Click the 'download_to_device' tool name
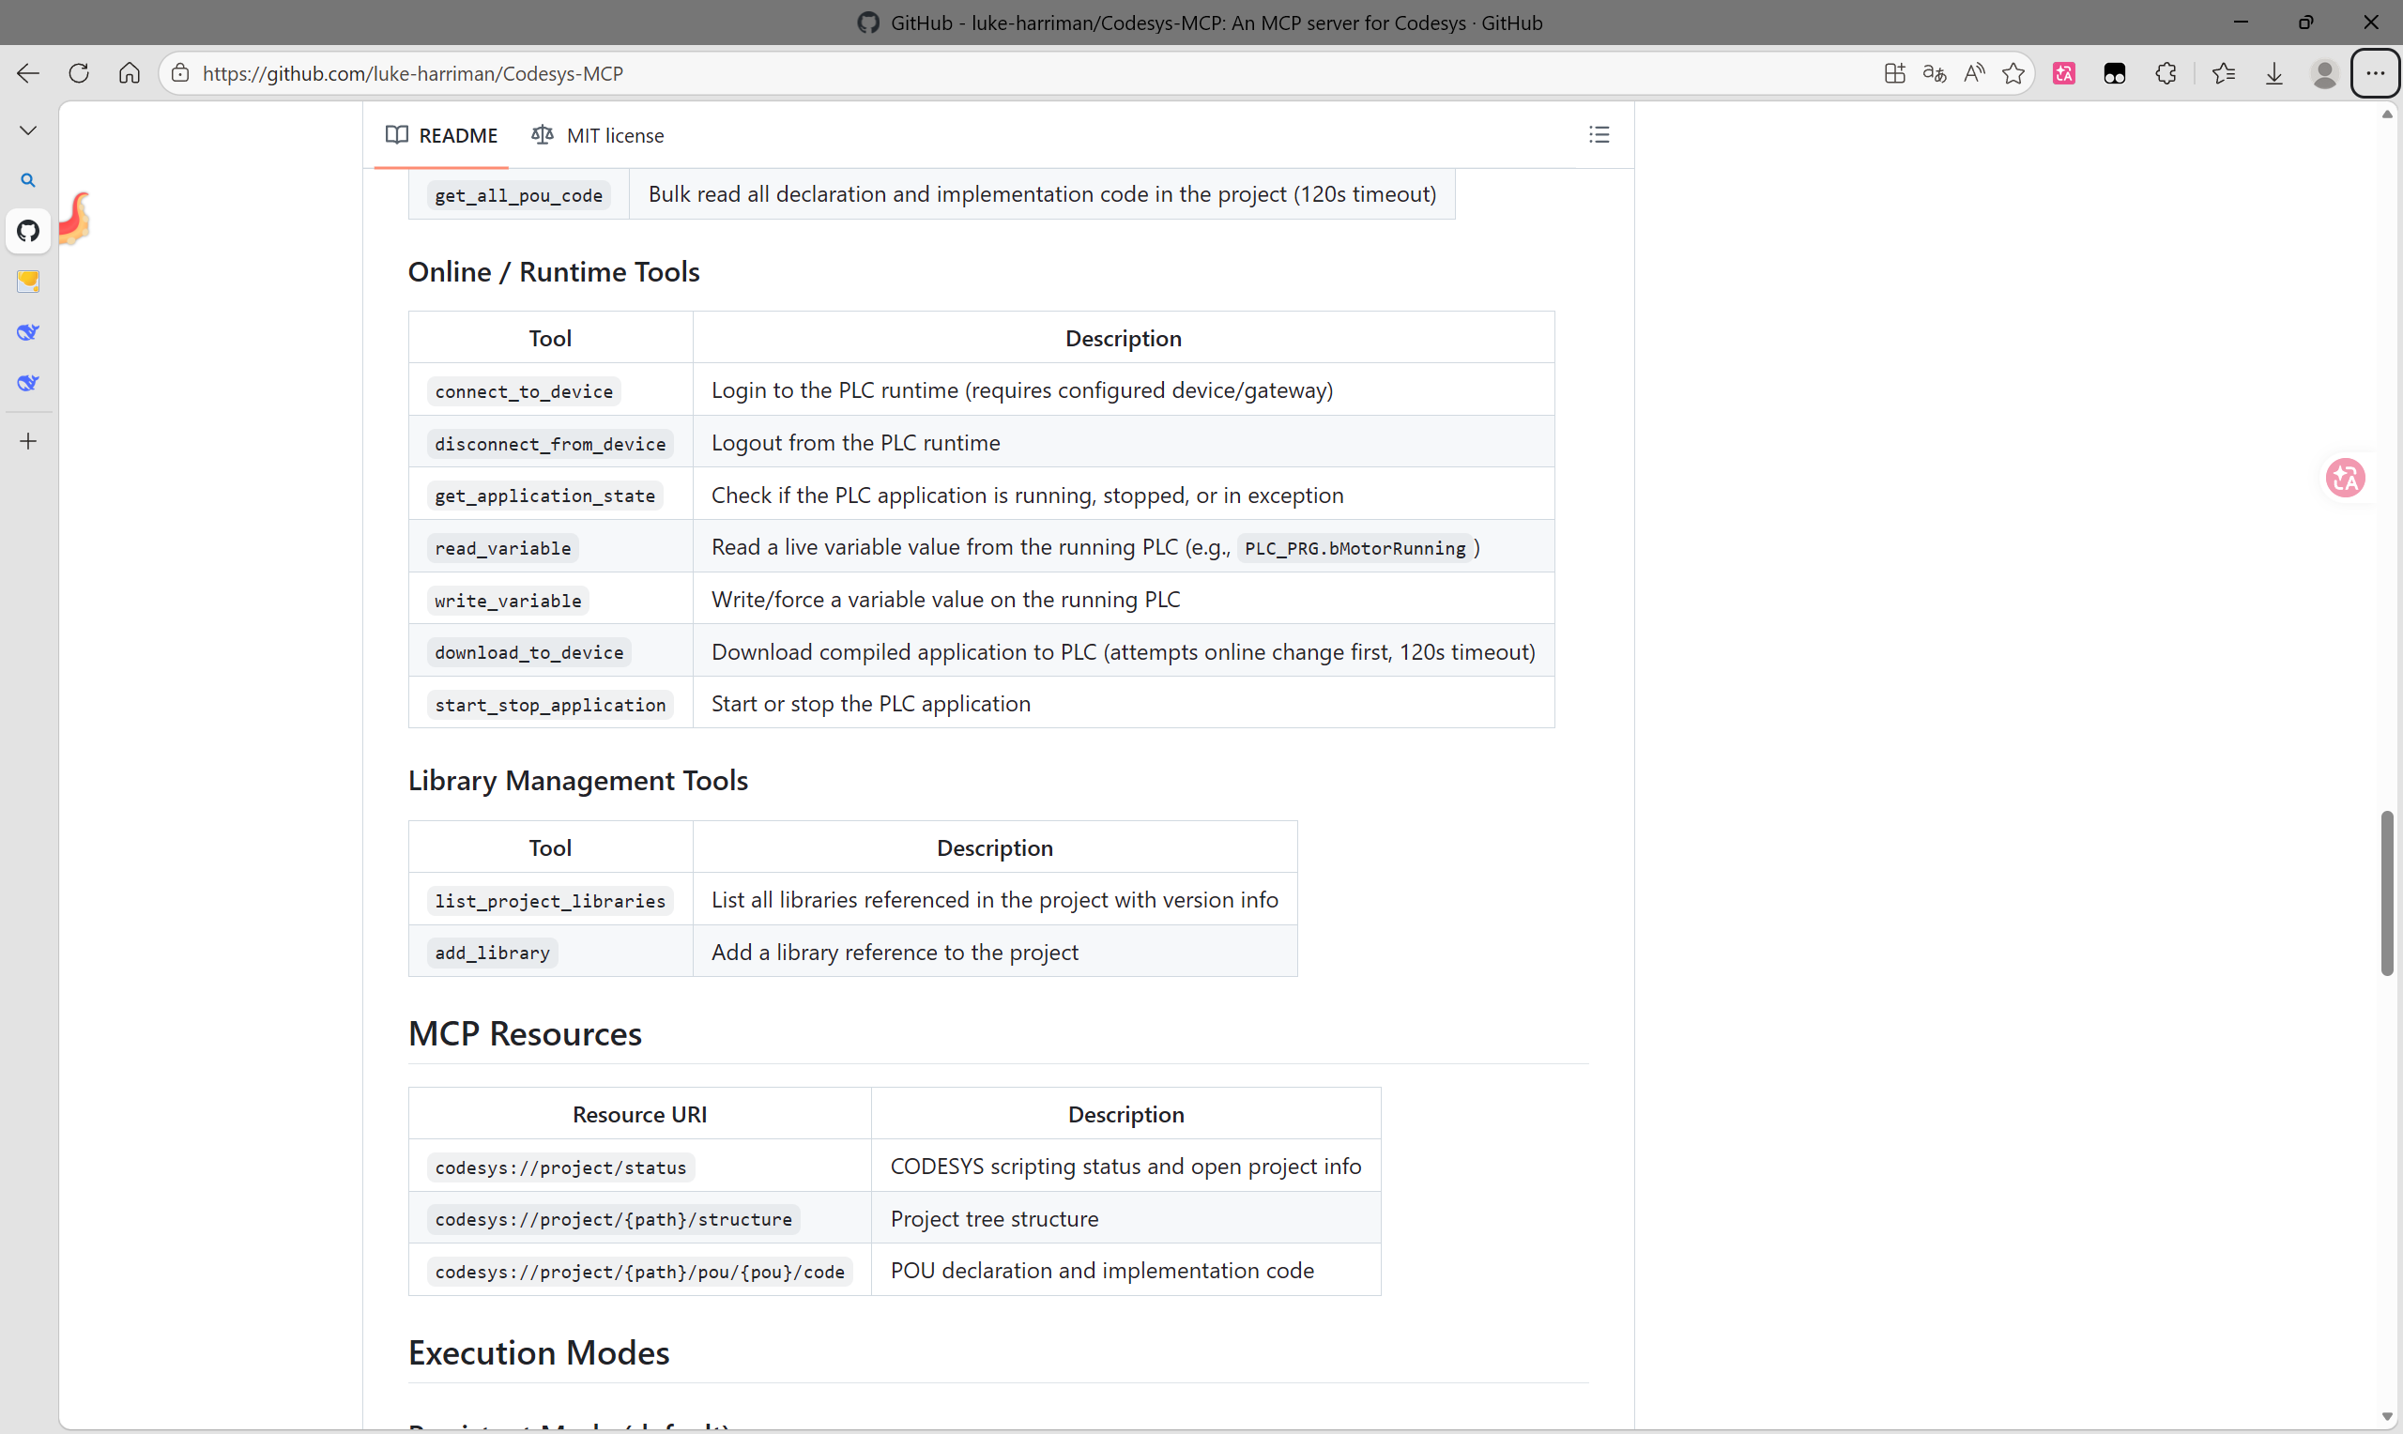Viewport: 2403px width, 1434px height. coord(529,652)
